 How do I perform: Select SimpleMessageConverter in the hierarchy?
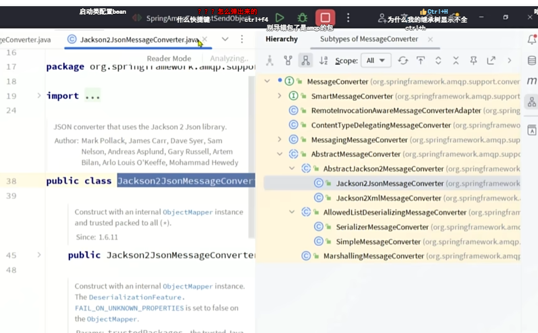coord(378,242)
